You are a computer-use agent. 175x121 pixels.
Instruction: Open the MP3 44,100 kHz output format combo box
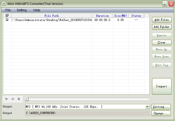pyautogui.click(x=87, y=107)
